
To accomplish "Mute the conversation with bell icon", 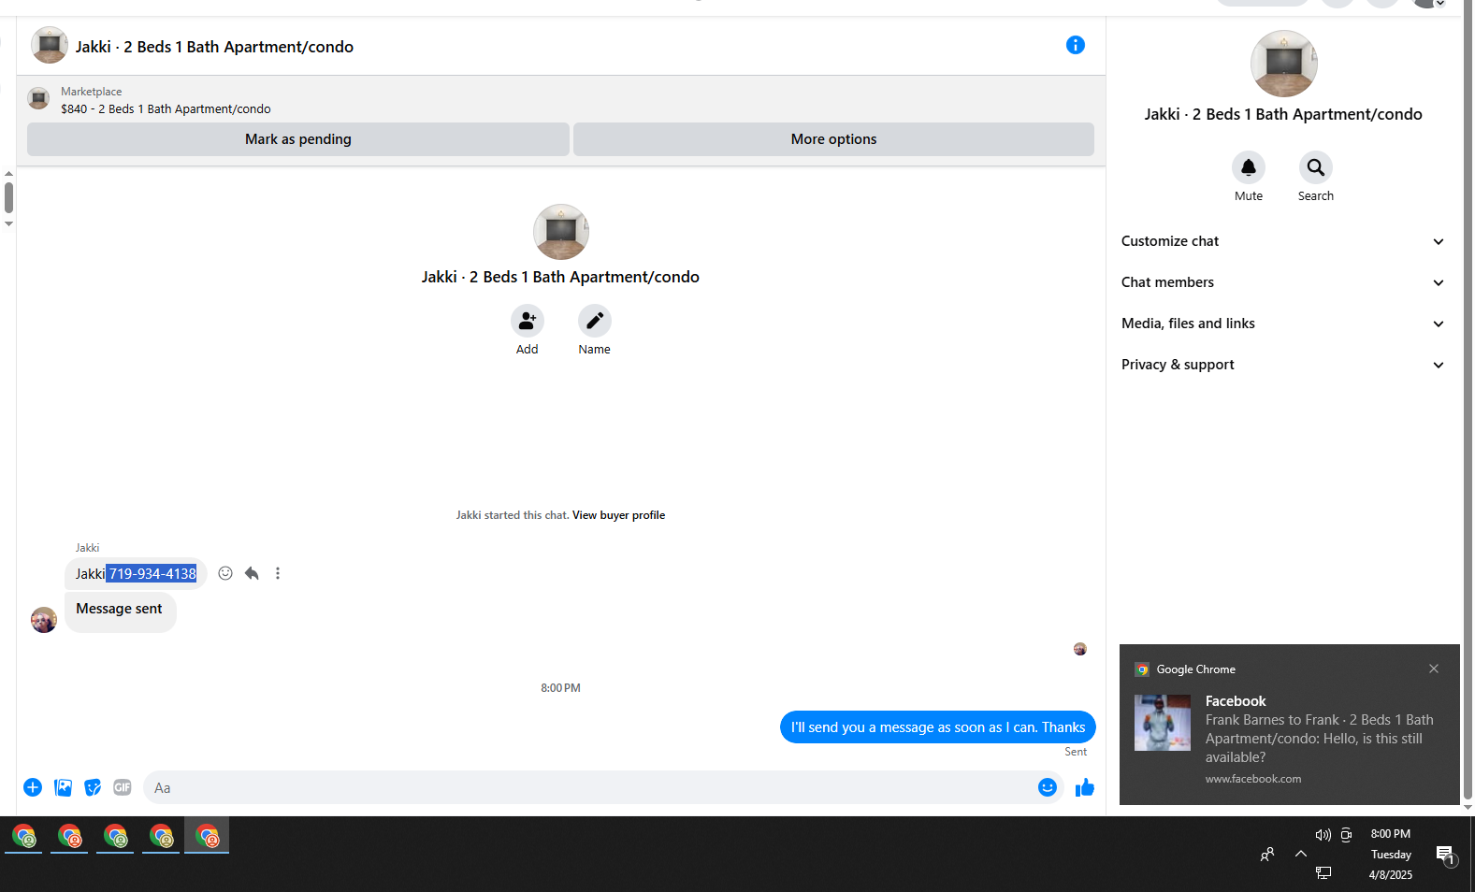I will (1248, 167).
